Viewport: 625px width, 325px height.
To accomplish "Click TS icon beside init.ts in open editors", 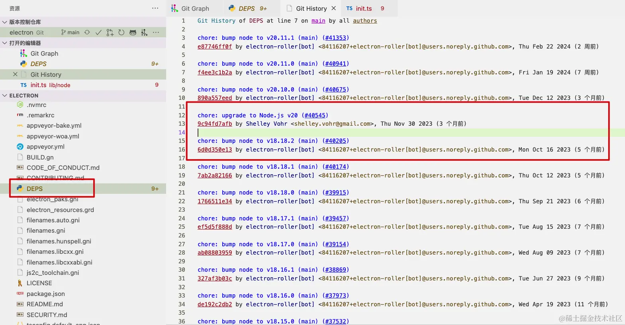I will click(24, 85).
